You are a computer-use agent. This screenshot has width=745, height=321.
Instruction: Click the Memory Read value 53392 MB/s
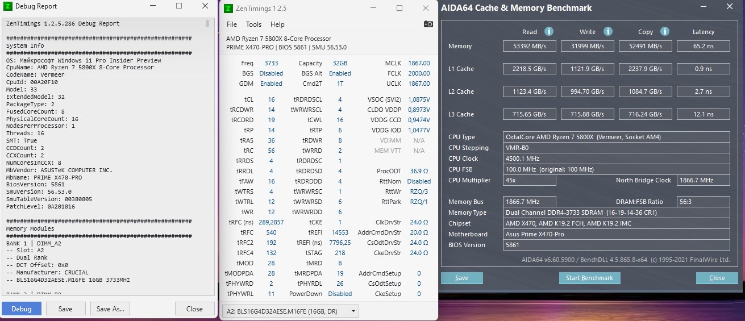(530, 46)
